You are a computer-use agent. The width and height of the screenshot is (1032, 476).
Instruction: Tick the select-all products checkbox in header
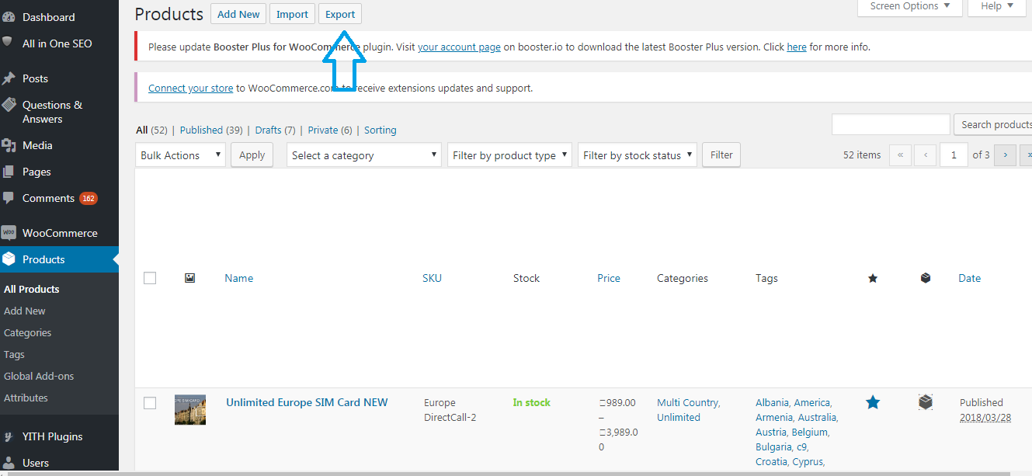point(150,278)
